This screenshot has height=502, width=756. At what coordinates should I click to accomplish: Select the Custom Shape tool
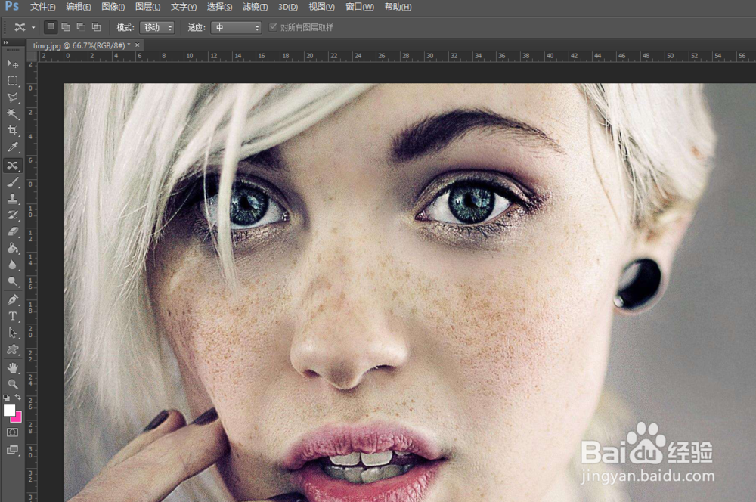click(13, 349)
